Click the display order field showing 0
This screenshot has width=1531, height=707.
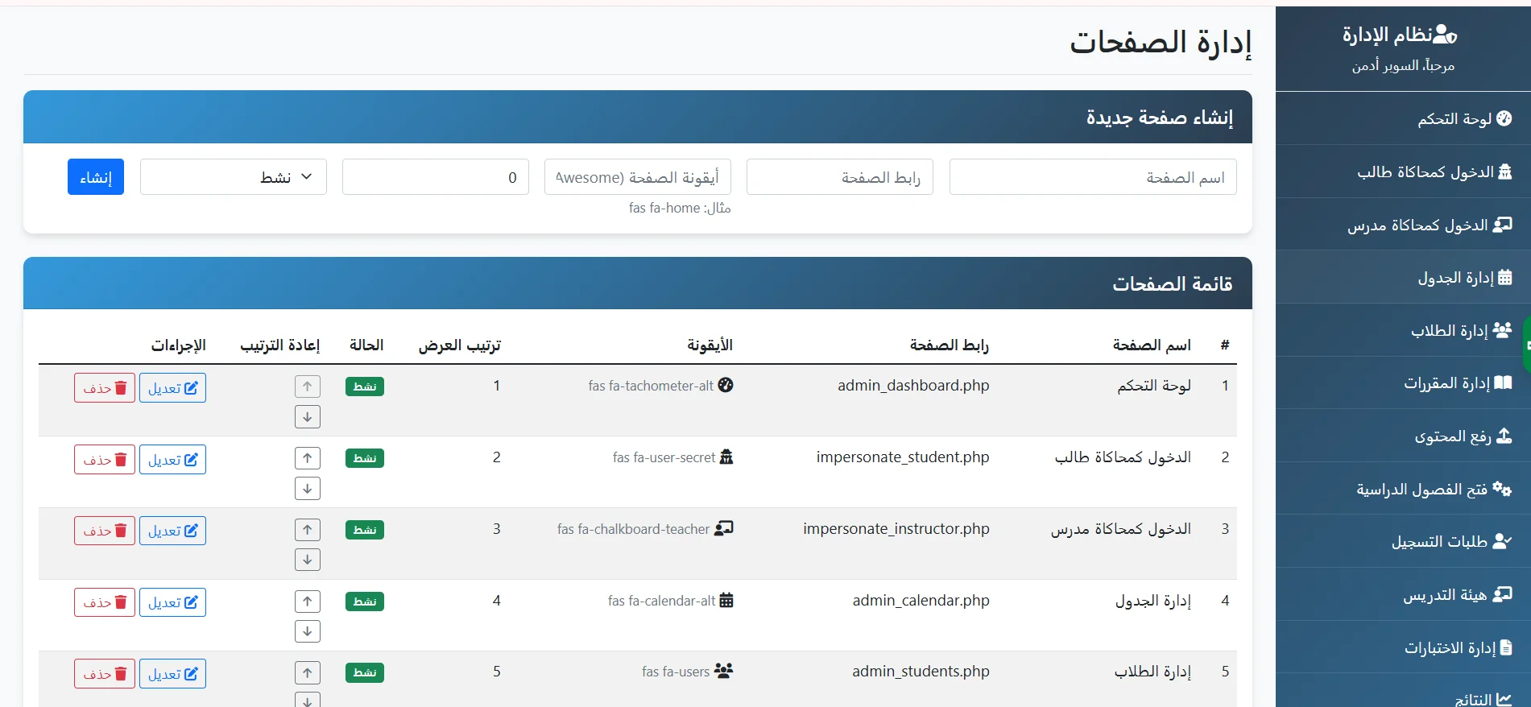(x=436, y=177)
